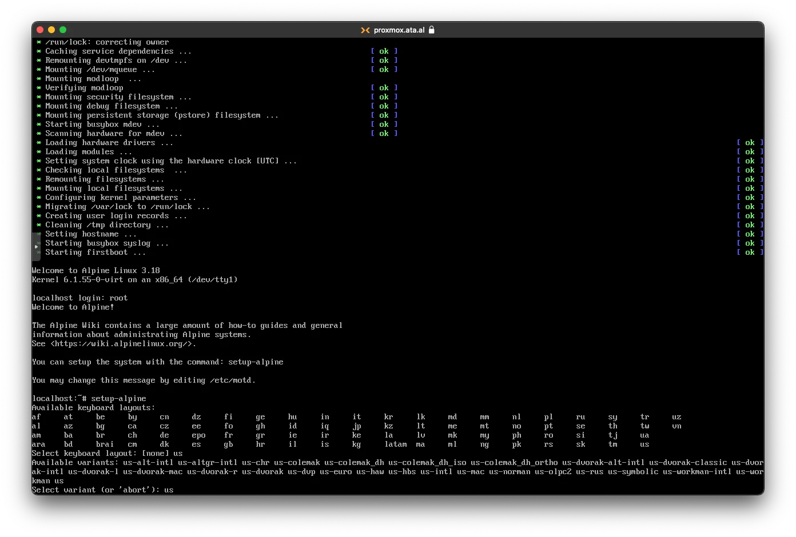Image resolution: width=796 pixels, height=537 pixels.
Task: Minimize the window with the yellow button
Action: (x=51, y=30)
